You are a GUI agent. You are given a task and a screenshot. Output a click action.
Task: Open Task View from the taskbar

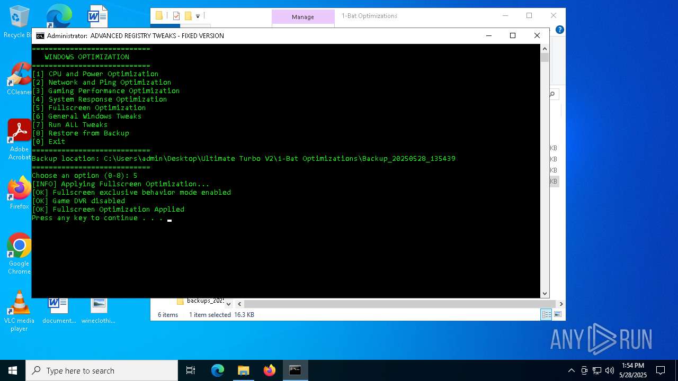[x=191, y=370]
